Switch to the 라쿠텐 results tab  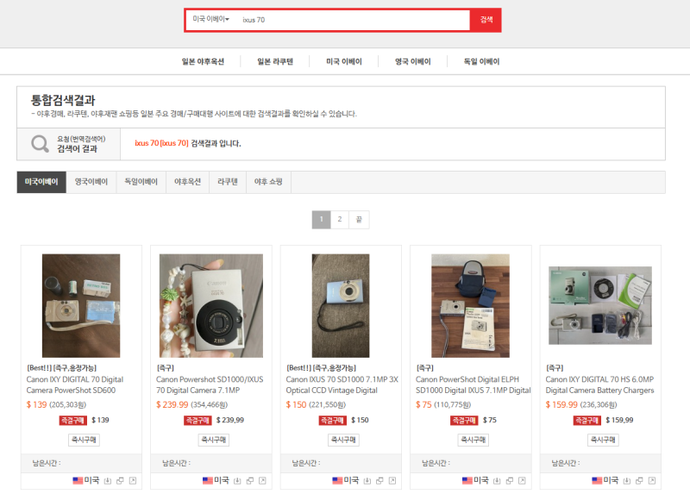pos(228,182)
